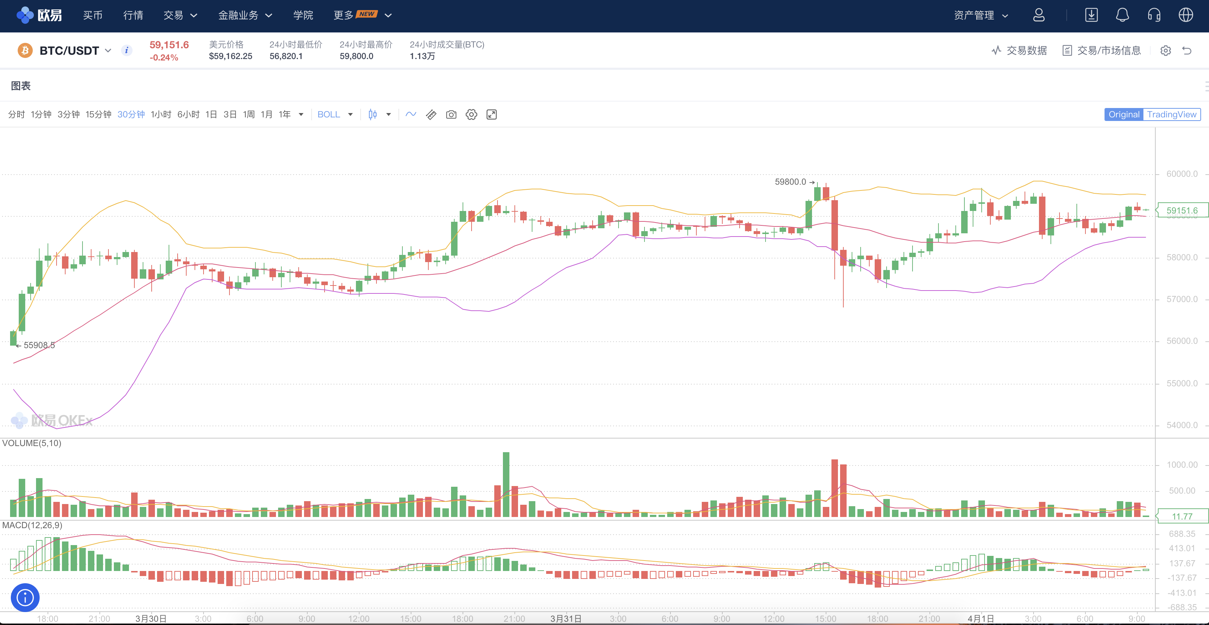Viewport: 1209px width, 625px height.
Task: Click the blue info circle button
Action: click(25, 597)
